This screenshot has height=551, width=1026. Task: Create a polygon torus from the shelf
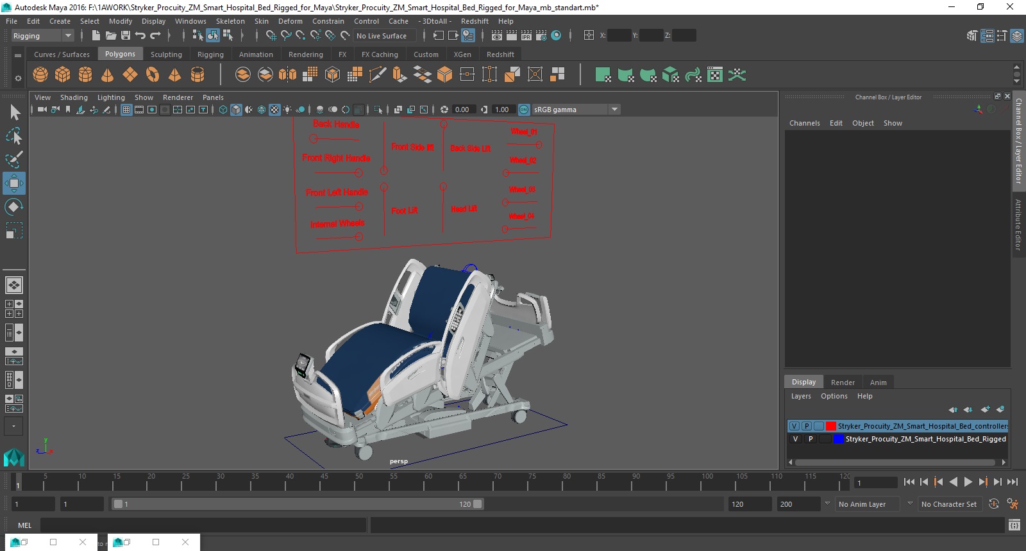pyautogui.click(x=153, y=75)
